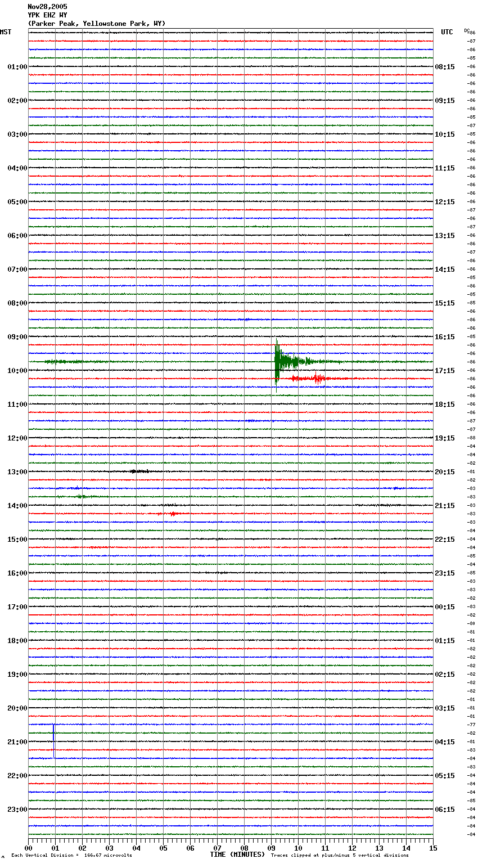Select the 19:00 MST time label
Screen dimensions: 478x863
pyautogui.click(x=17, y=675)
